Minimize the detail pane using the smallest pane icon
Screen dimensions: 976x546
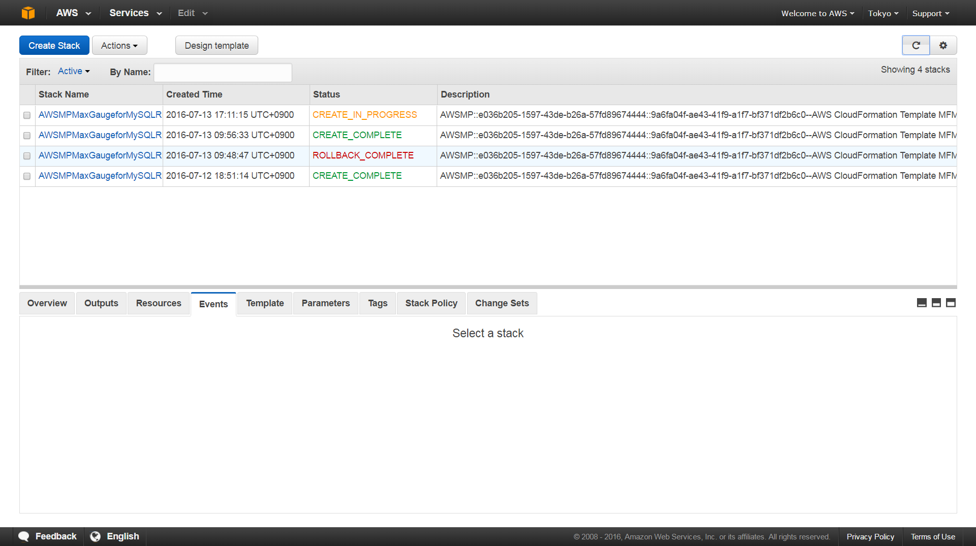[x=922, y=303]
